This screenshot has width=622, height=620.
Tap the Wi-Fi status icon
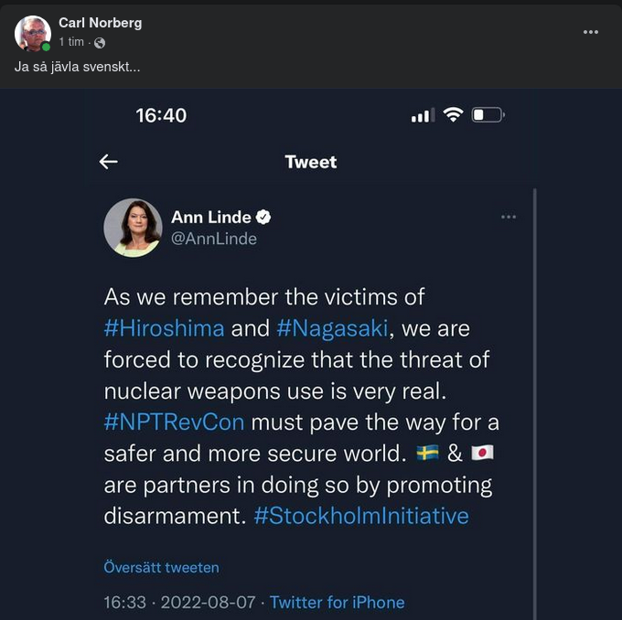(x=453, y=115)
